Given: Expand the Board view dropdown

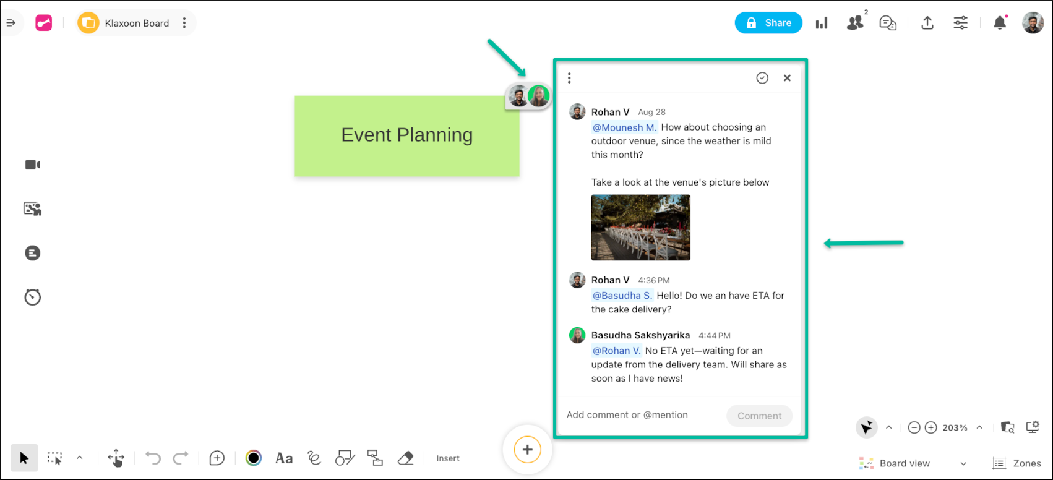Looking at the screenshot, I should tap(963, 464).
